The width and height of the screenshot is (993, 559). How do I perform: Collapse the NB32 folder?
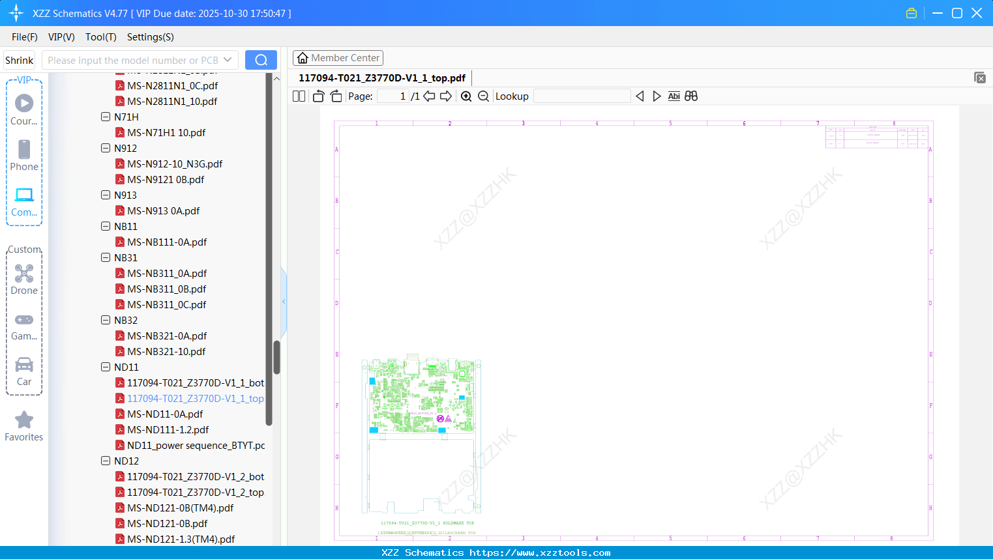coord(106,321)
